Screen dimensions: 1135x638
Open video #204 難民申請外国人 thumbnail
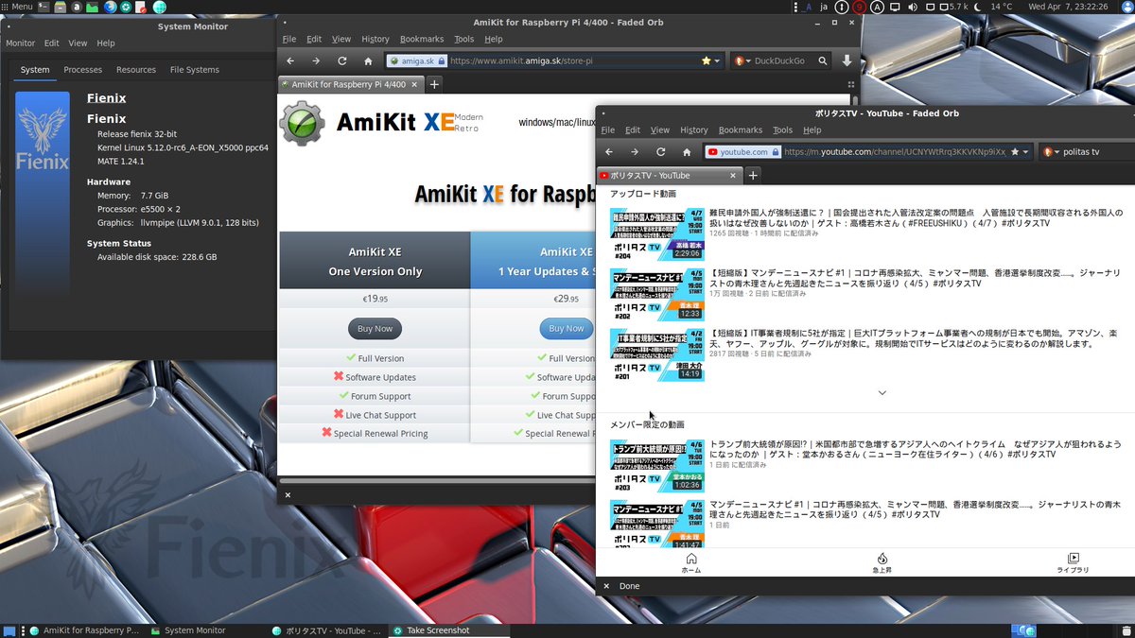click(656, 235)
